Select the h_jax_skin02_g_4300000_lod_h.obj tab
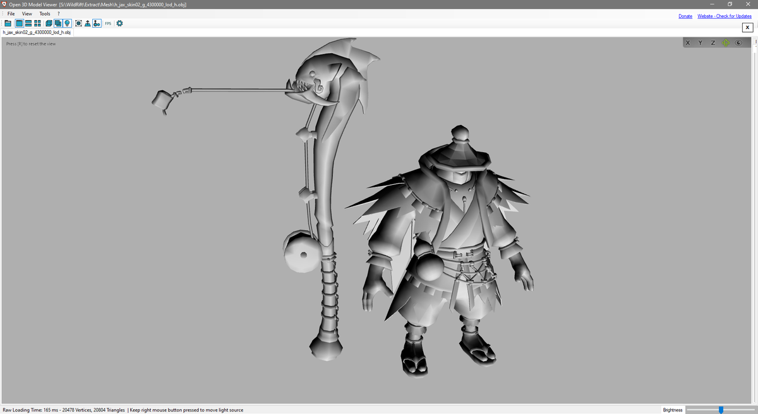Image resolution: width=758 pixels, height=414 pixels. tap(37, 32)
